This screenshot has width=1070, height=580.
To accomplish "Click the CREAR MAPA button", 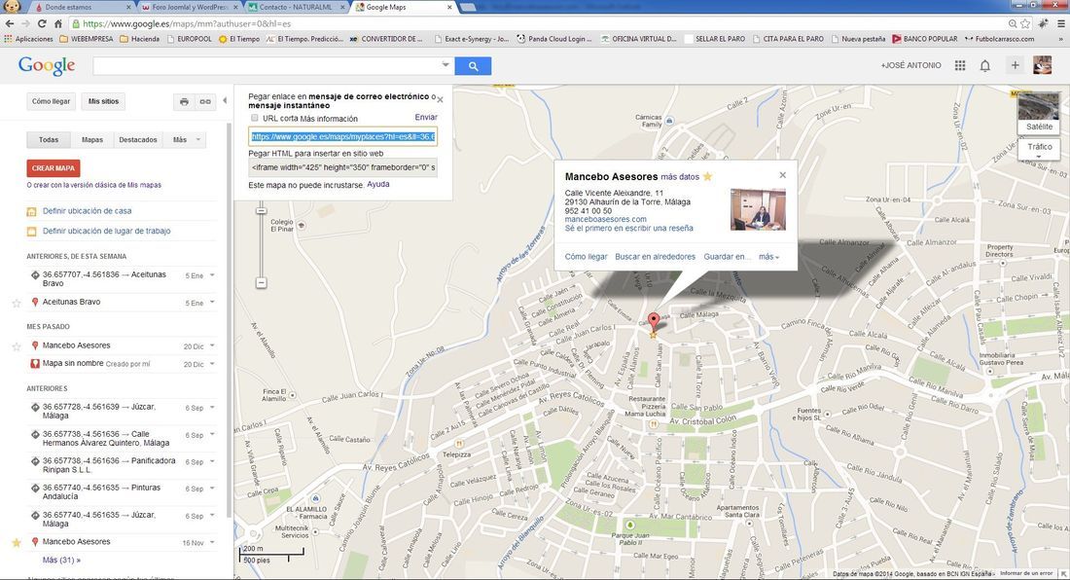I will click(53, 167).
